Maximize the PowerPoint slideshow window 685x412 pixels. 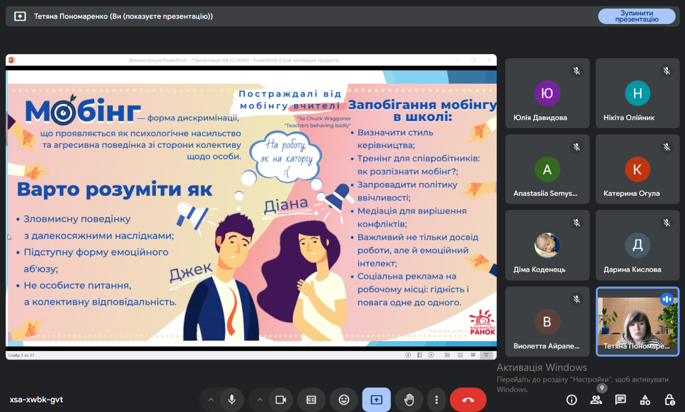[x=473, y=60]
